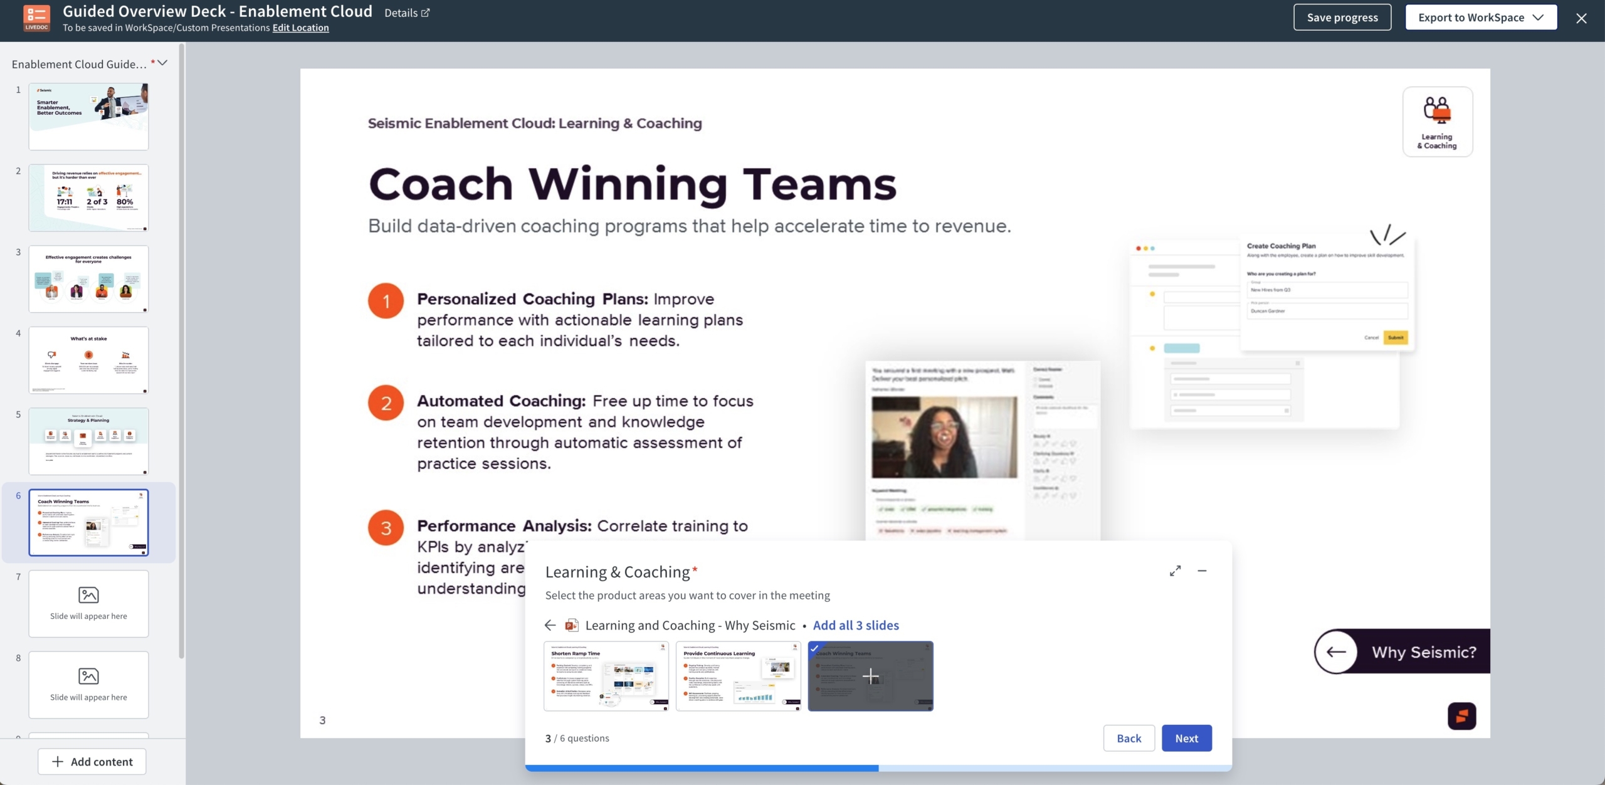Uncheck the Coach Winning Teams slide checkmark
This screenshot has height=785, width=1605.
(814, 648)
